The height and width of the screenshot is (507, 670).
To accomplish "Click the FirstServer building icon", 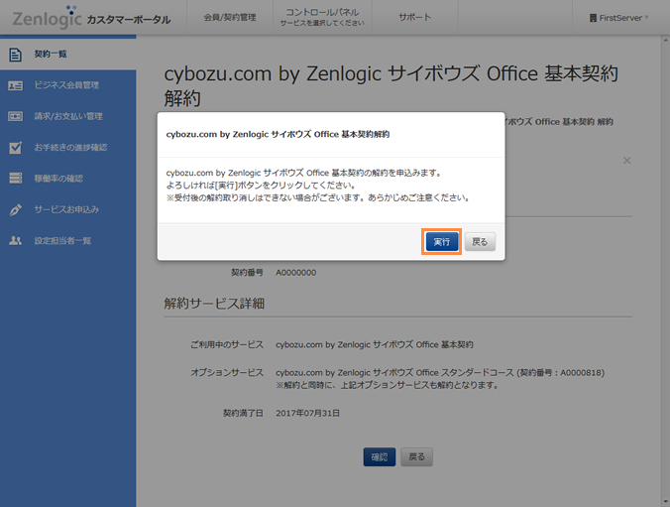I will click(593, 18).
